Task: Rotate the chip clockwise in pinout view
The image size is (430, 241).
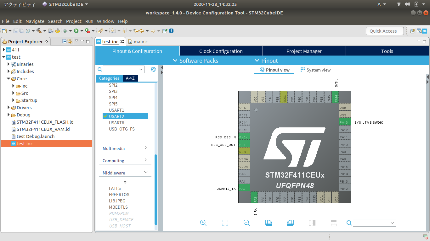Action: point(268,222)
